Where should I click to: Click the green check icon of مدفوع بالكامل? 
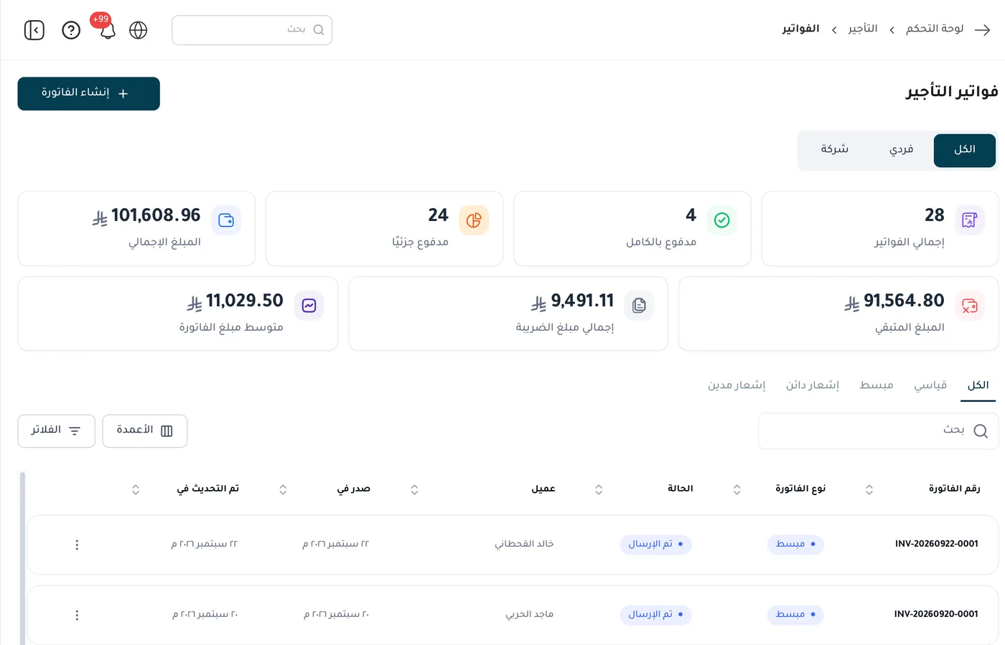tap(722, 220)
